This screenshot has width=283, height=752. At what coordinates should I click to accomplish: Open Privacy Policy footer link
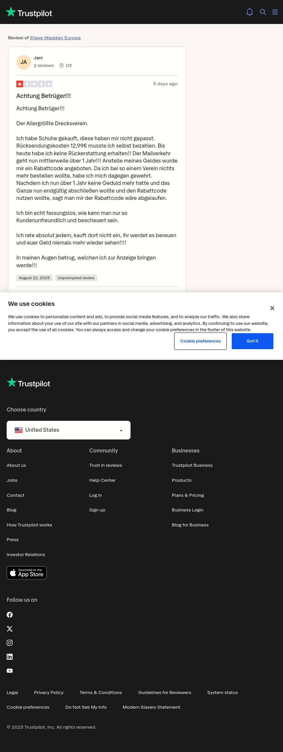49,693
